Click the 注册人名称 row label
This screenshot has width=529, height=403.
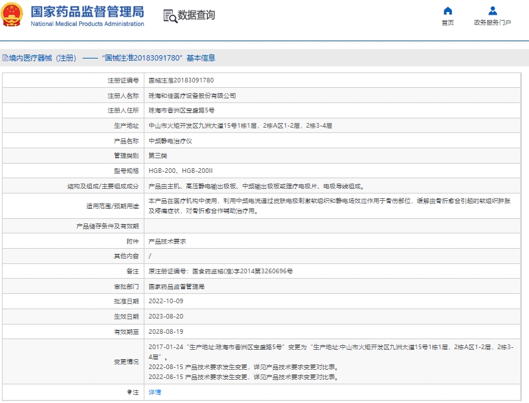[123, 96]
